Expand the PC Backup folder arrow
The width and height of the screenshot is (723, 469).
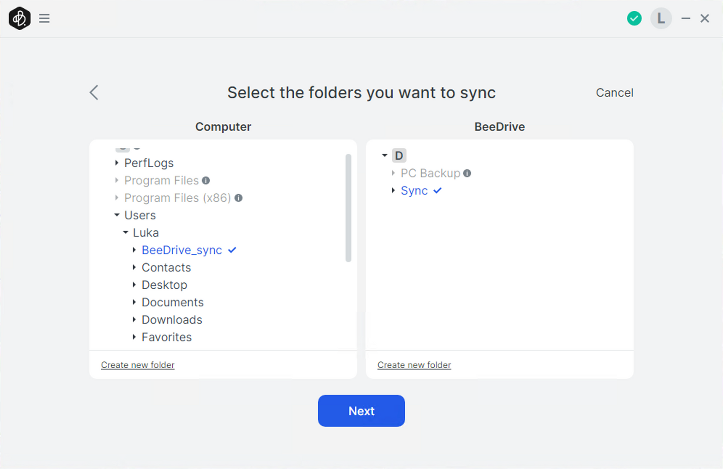point(393,173)
